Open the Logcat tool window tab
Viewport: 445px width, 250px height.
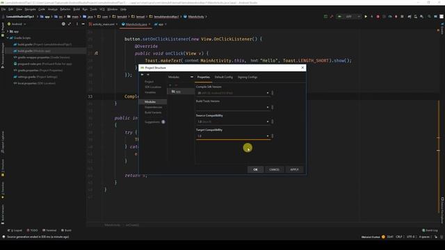[x=15, y=230]
